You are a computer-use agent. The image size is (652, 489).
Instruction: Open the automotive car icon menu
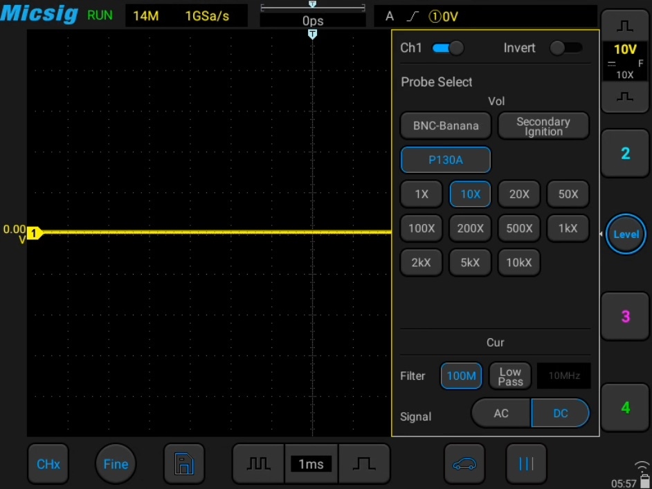[464, 463]
